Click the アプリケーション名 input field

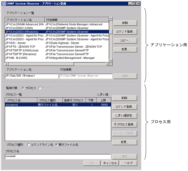(x=32, y=76)
